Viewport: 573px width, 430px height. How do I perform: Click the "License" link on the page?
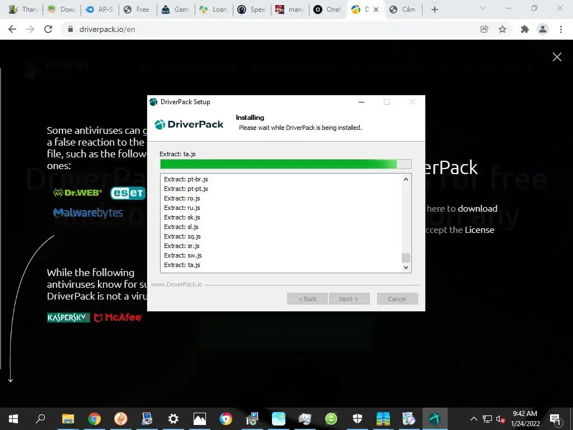[x=480, y=230]
